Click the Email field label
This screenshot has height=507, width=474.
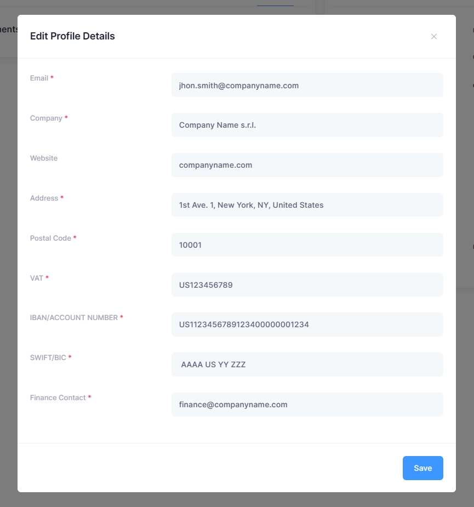(39, 78)
